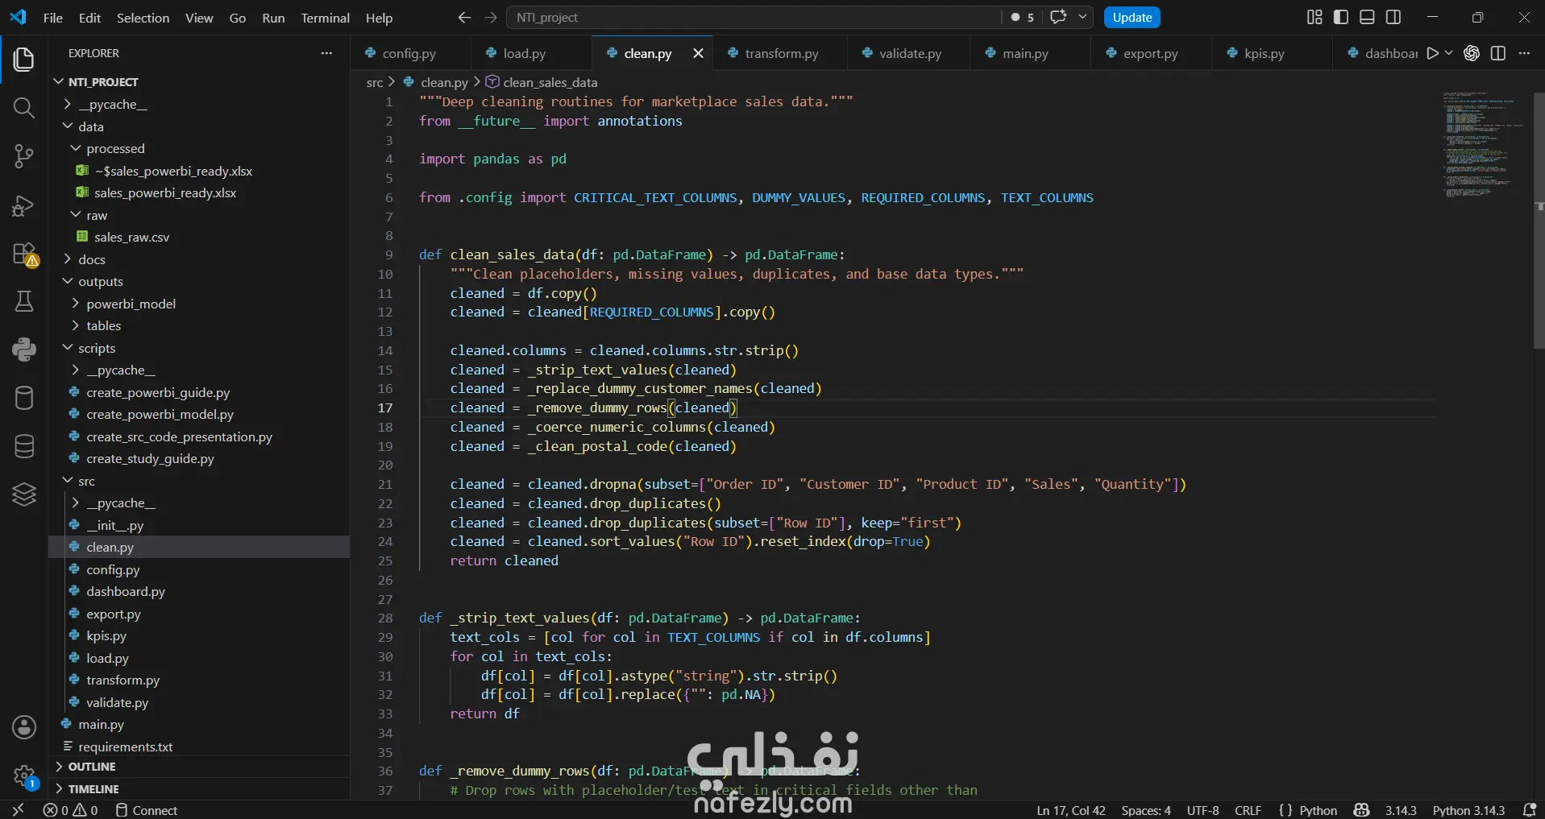Open the Accounts menu
Image resolution: width=1545 pixels, height=819 pixels.
coord(24,727)
